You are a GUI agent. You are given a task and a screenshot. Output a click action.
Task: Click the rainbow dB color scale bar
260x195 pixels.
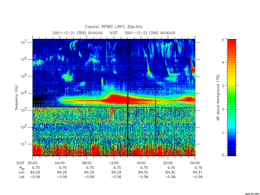coord(232,97)
